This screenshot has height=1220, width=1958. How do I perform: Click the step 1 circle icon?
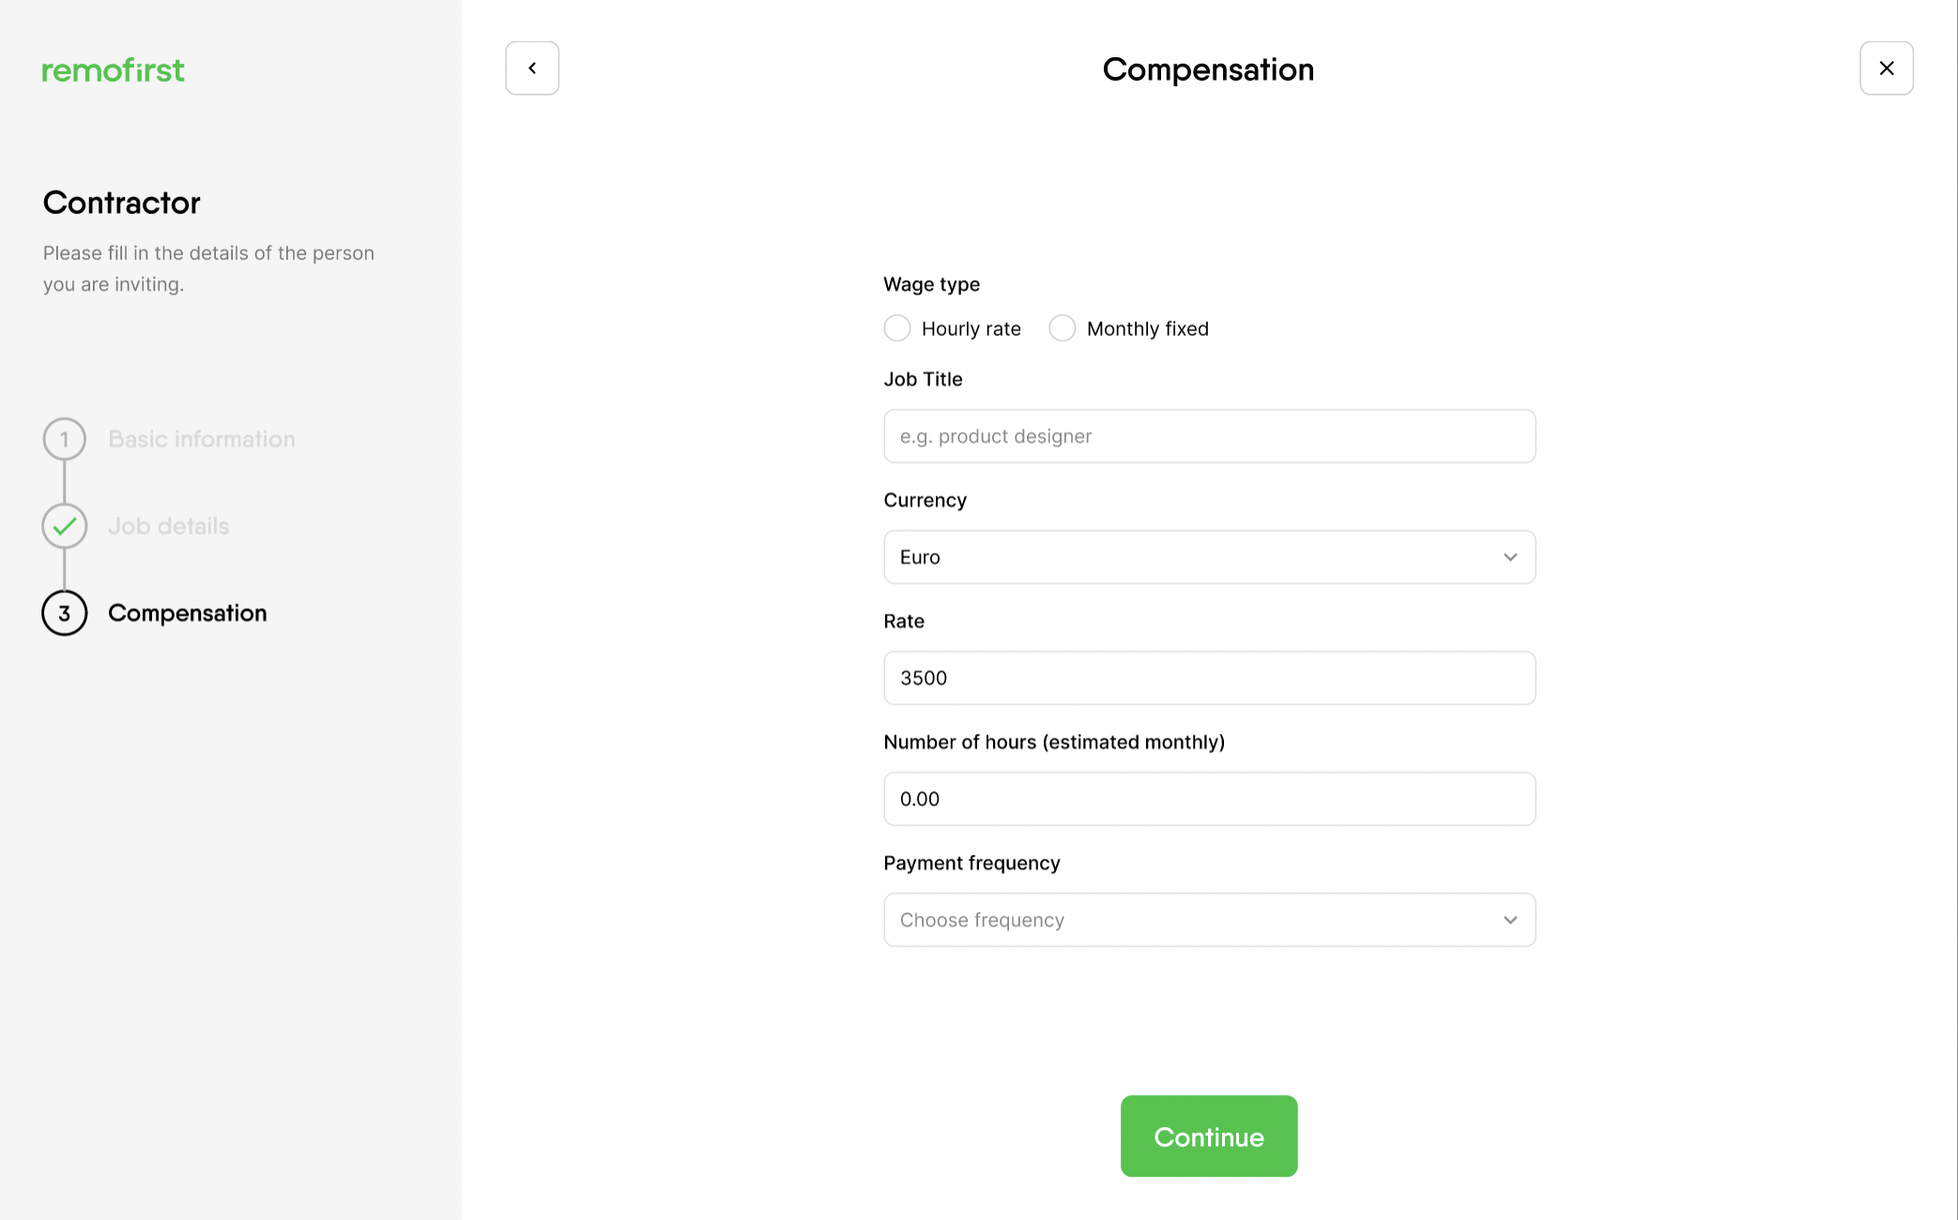(x=64, y=439)
